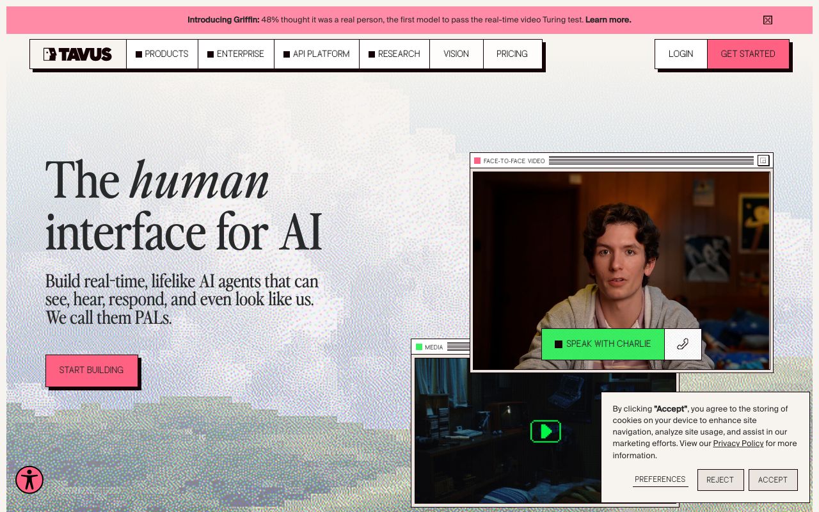The height and width of the screenshot is (512, 819).
Task: Expand the Enterprise menu
Action: tap(236, 54)
